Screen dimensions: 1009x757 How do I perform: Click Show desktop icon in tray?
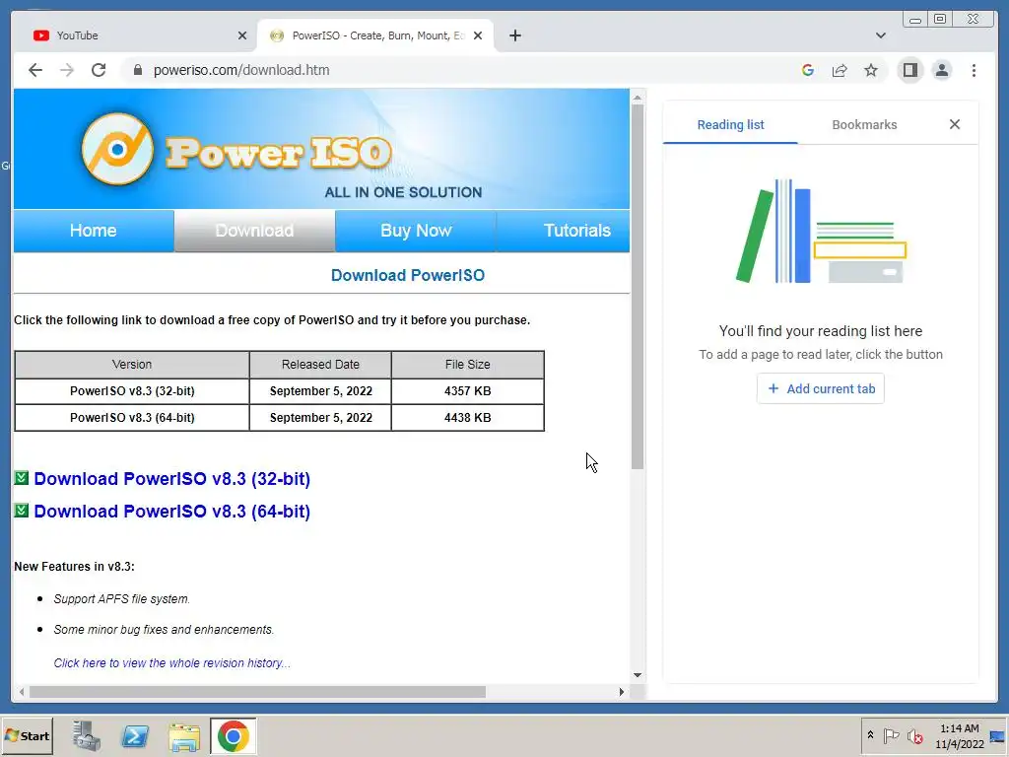click(998, 735)
